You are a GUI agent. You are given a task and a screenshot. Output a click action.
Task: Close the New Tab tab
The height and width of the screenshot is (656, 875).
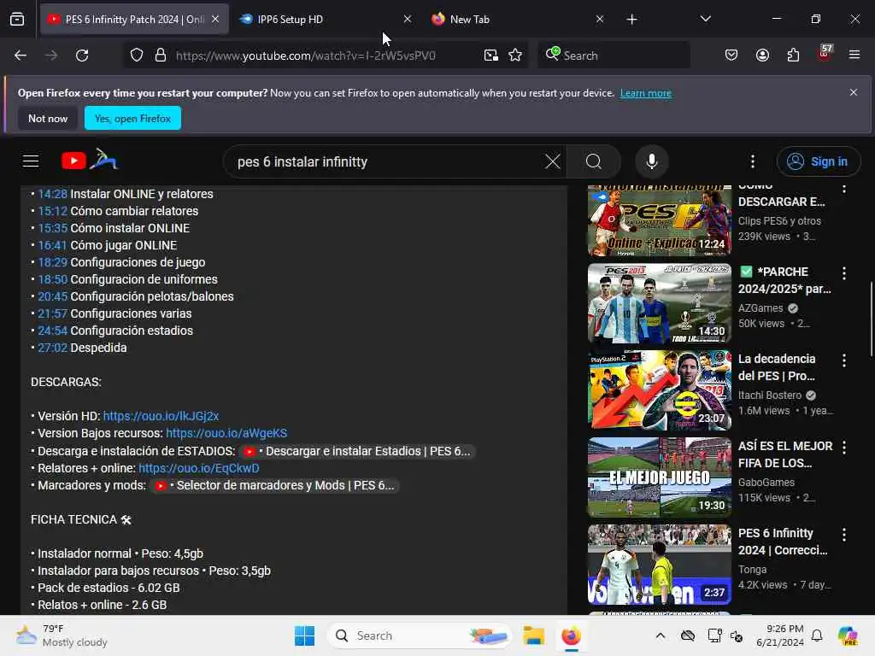pyautogui.click(x=599, y=20)
